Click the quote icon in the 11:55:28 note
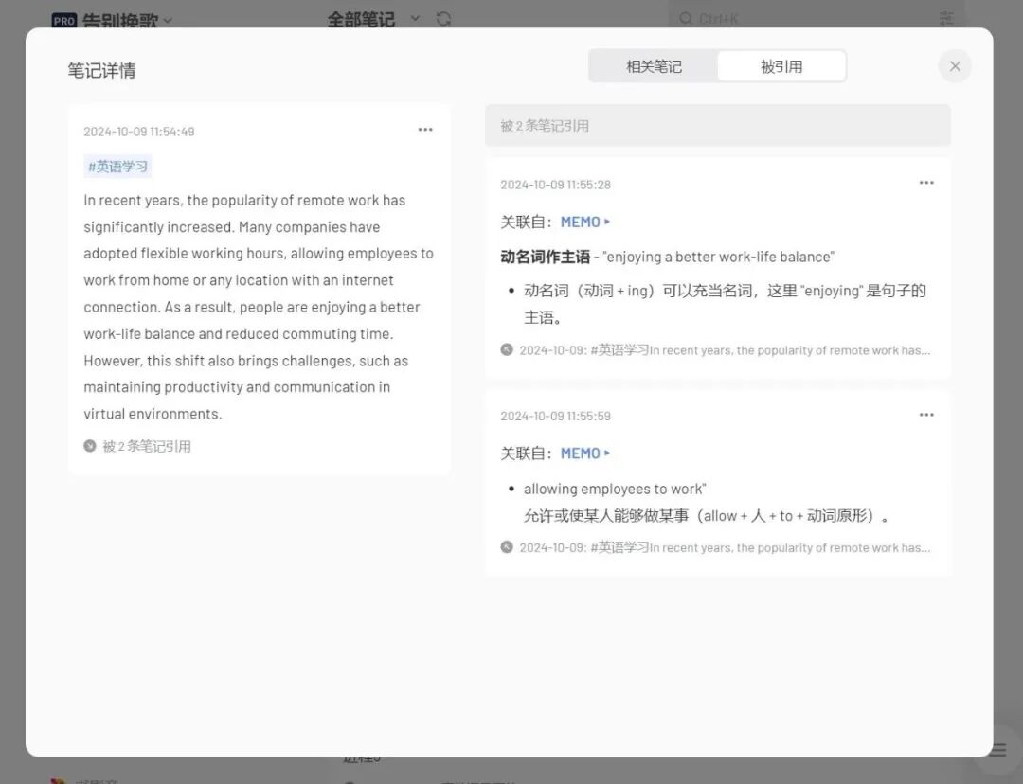This screenshot has height=784, width=1023. tap(507, 349)
